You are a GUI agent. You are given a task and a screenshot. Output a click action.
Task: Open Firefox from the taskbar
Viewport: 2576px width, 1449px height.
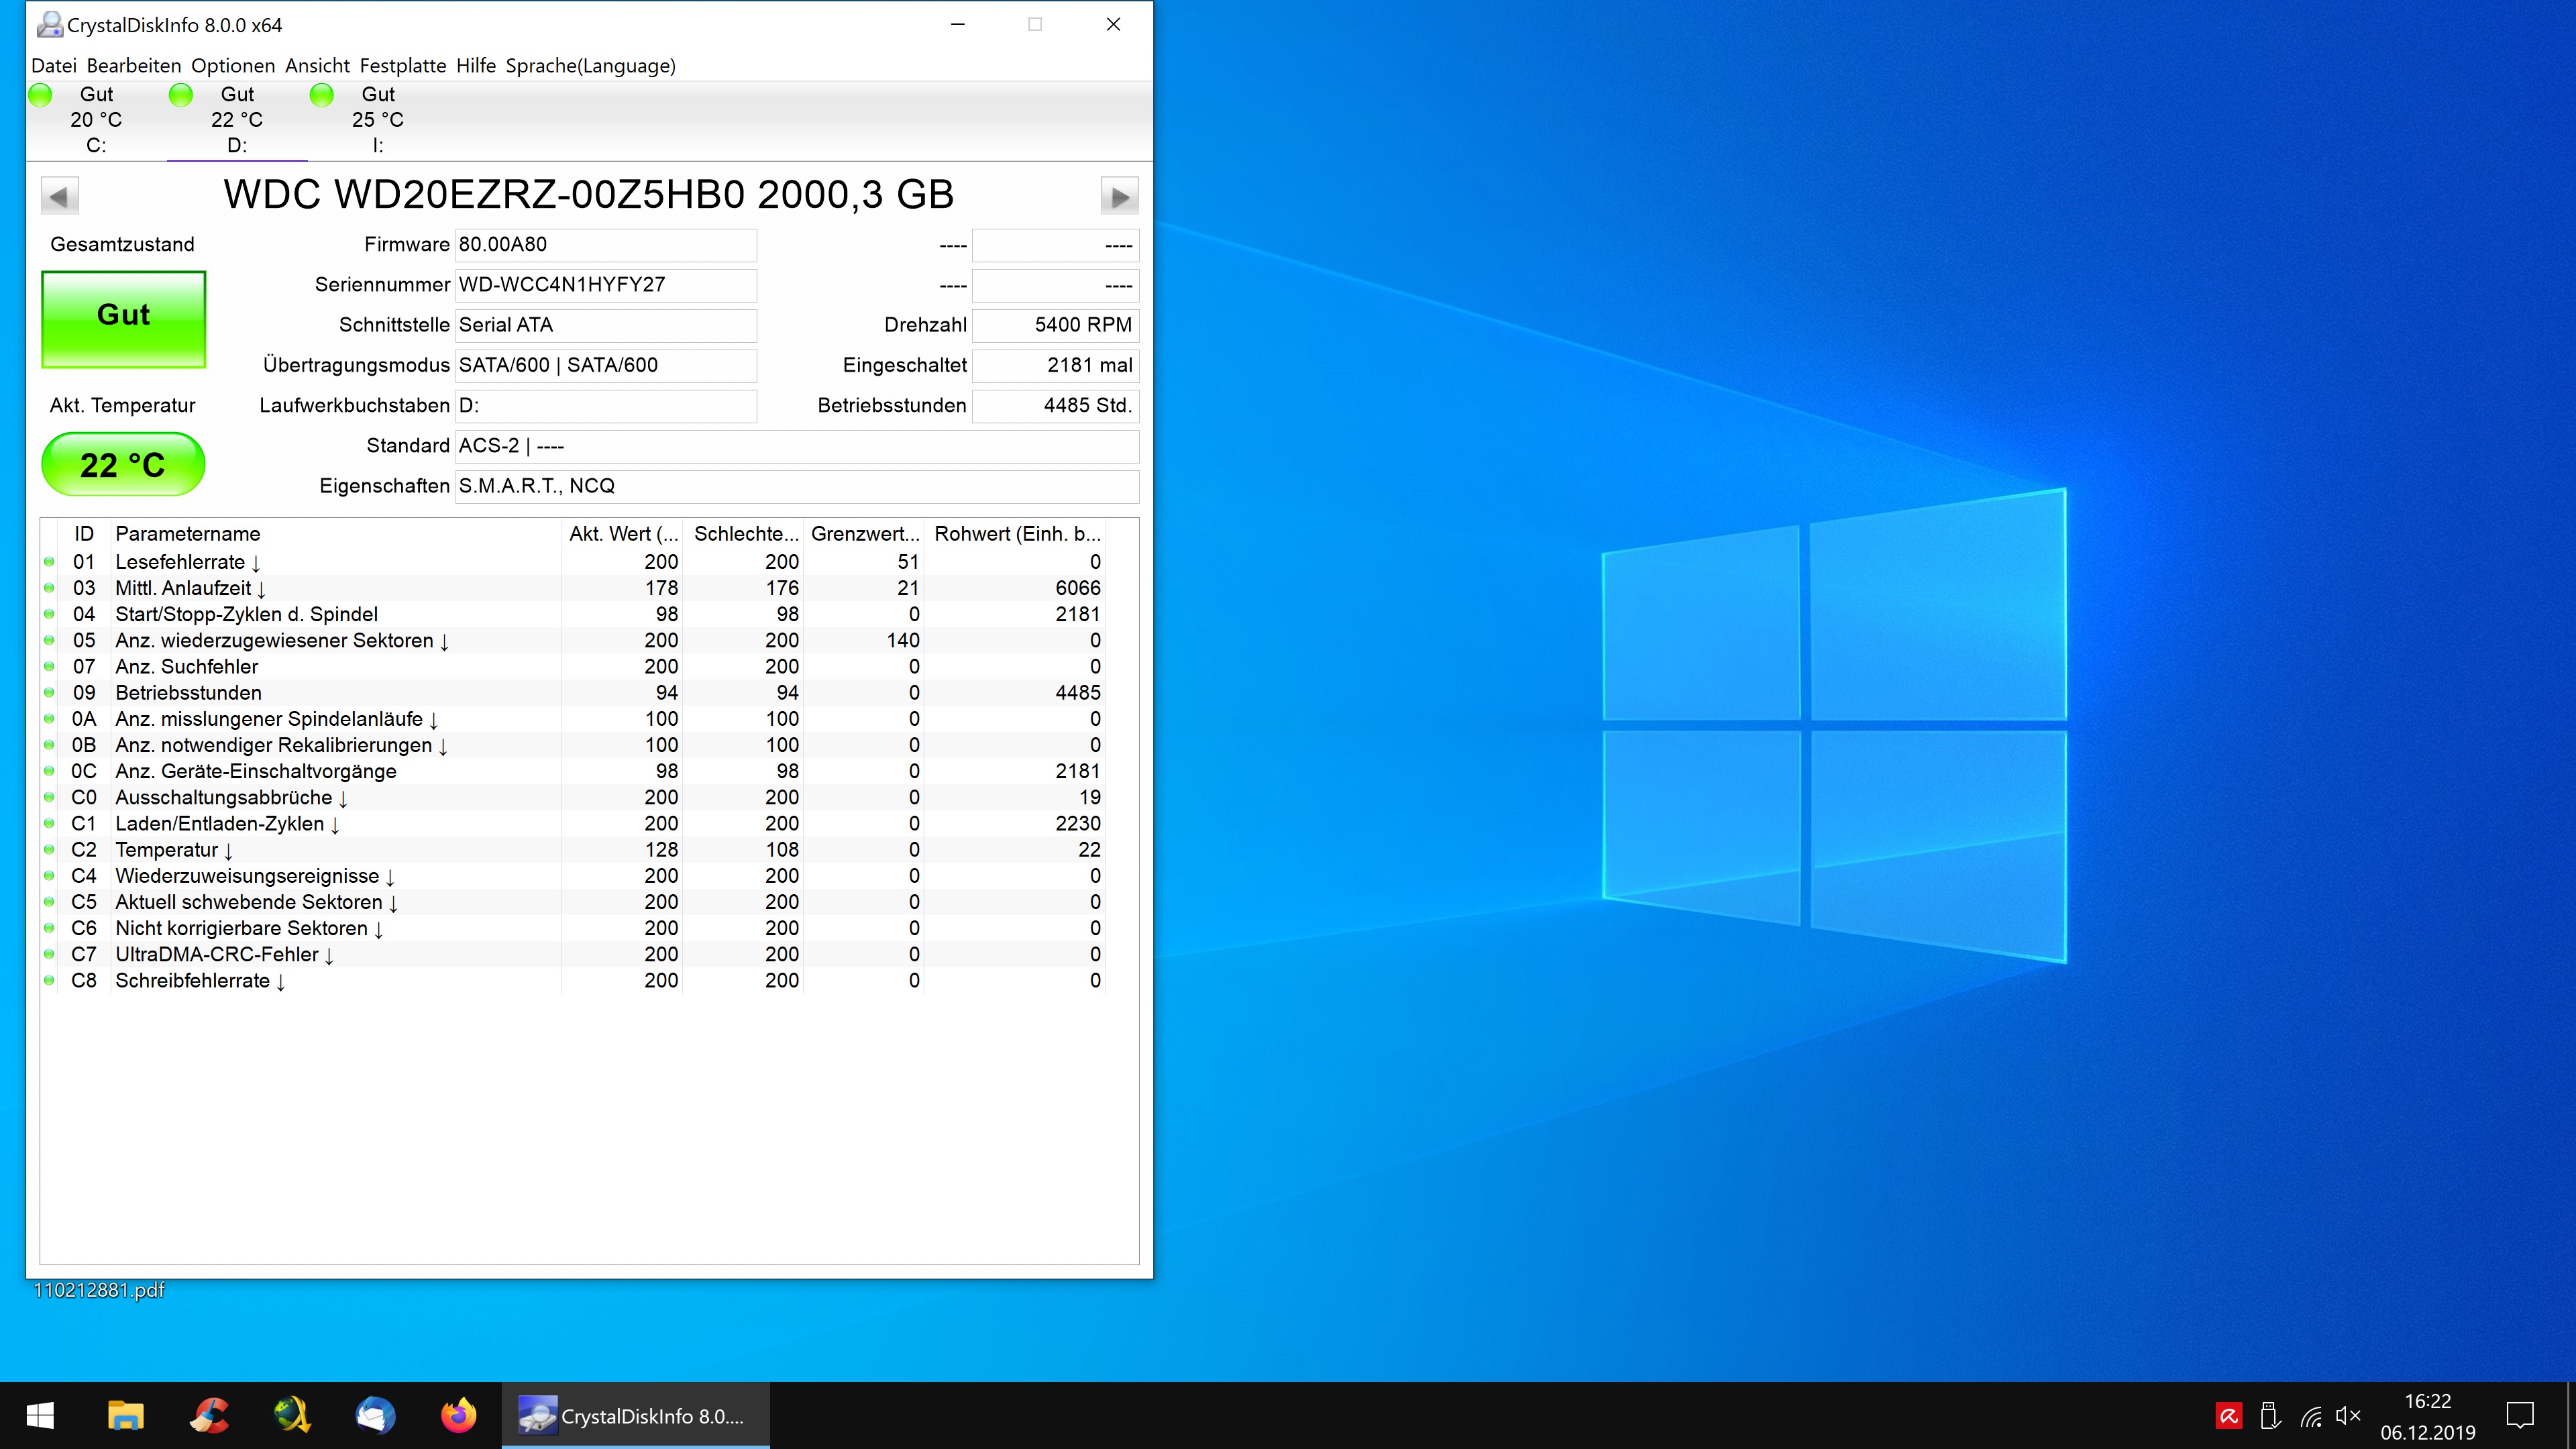click(x=459, y=1415)
